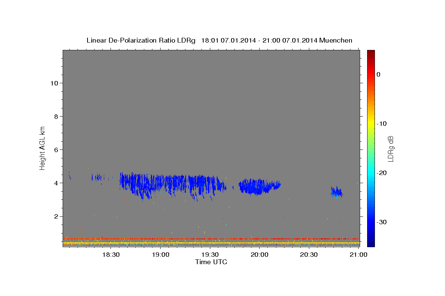445x296 pixels.
Task: Click the plot title "Linear De-Polarization Ratio LDRg"
Action: [x=141, y=40]
